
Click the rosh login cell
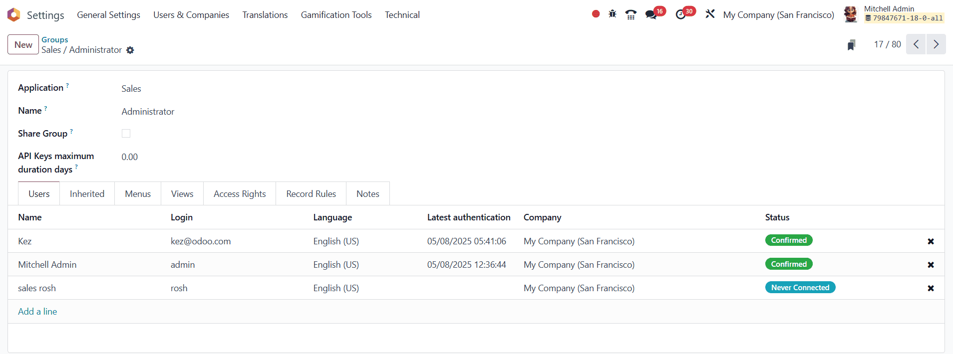(179, 288)
